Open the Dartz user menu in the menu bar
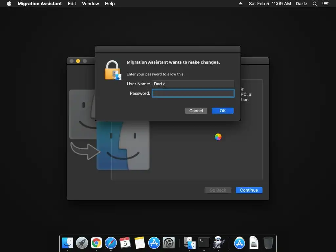The image size is (336, 252). tap(301, 4)
